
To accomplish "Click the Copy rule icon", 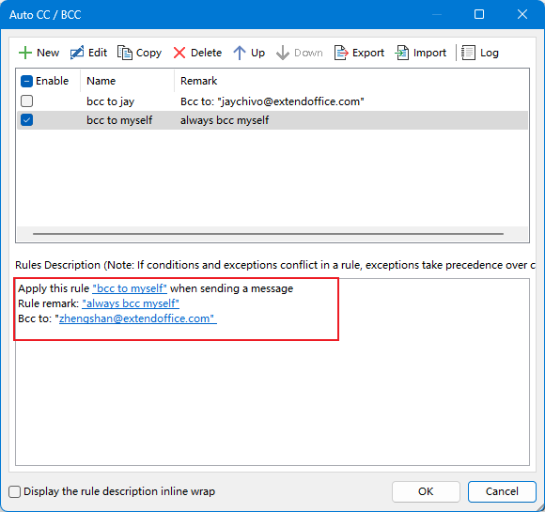I will click(x=125, y=53).
